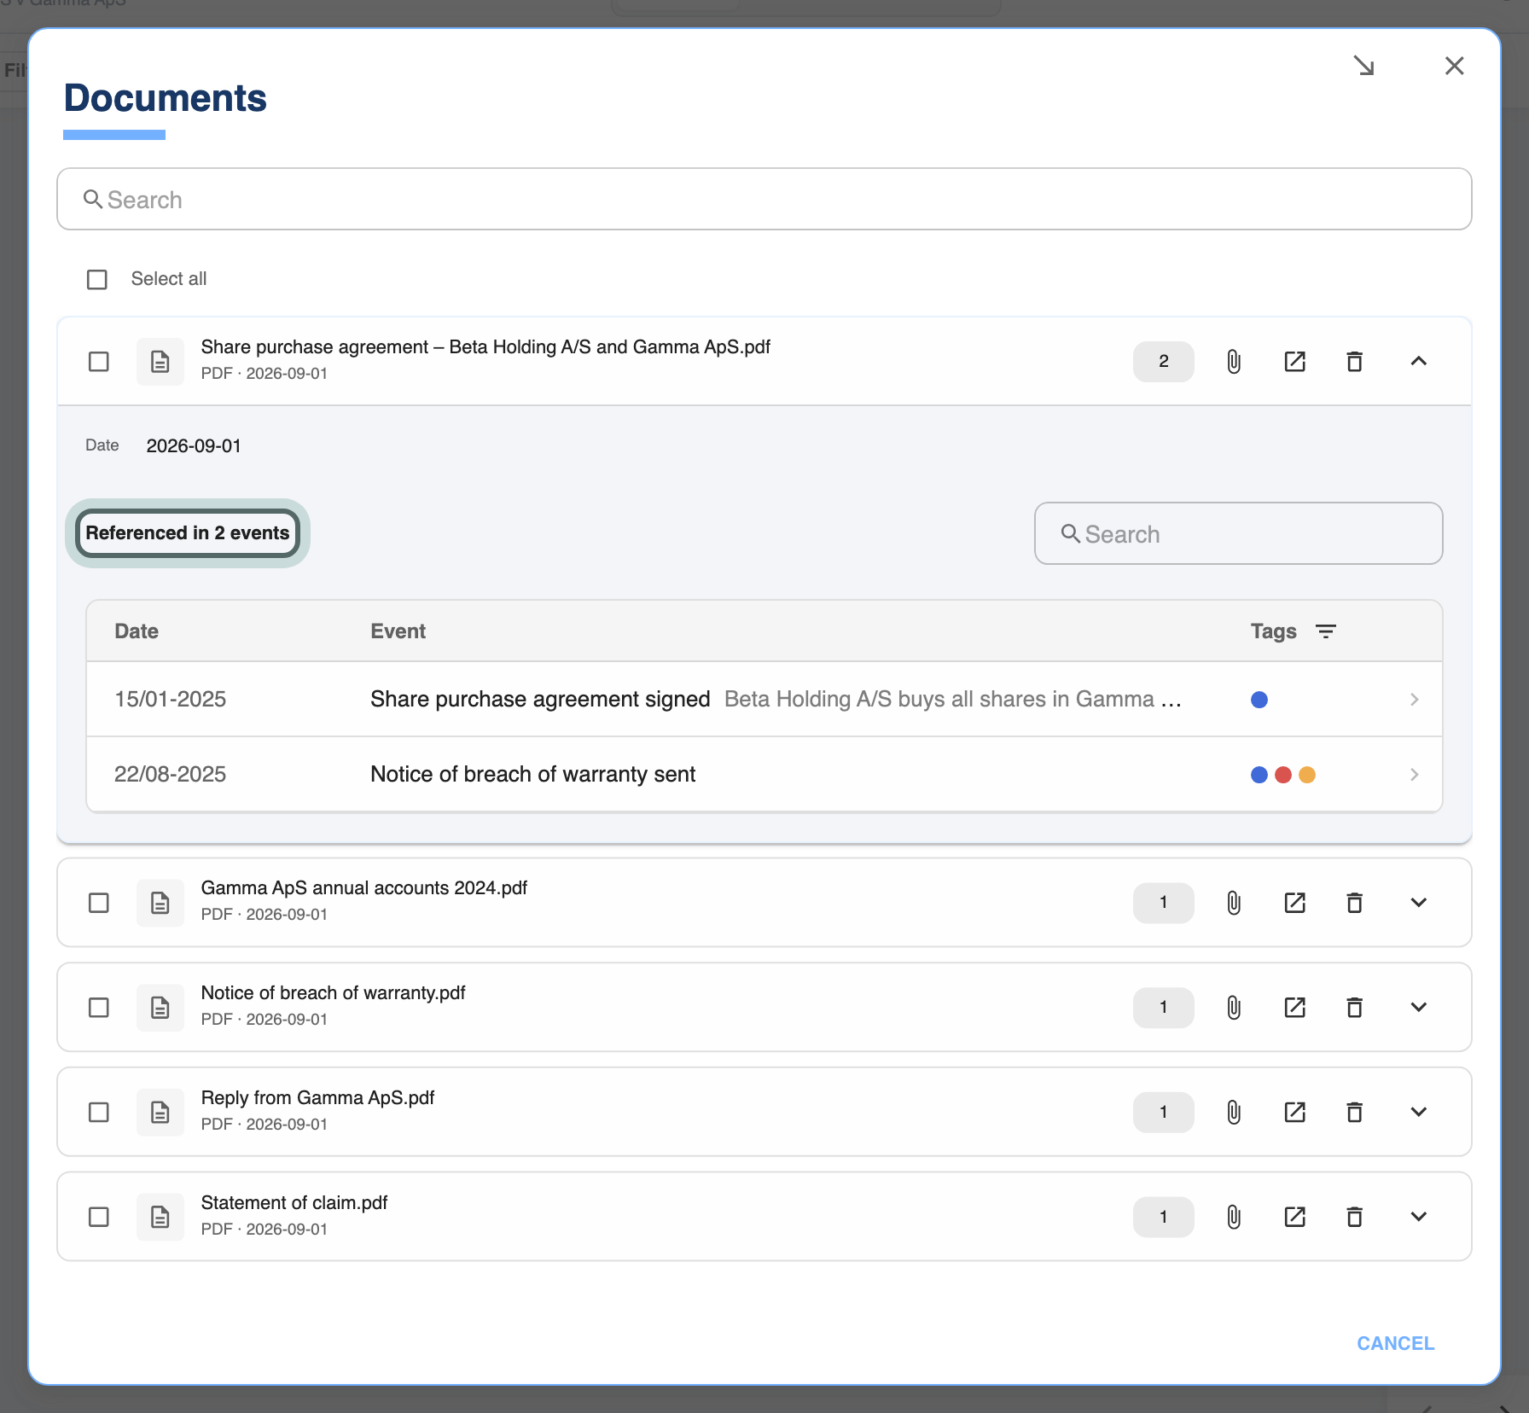Trash the Notice of breach of warranty.pdf
Screen dimensions: 1529x1413
pyautogui.click(x=1354, y=1008)
